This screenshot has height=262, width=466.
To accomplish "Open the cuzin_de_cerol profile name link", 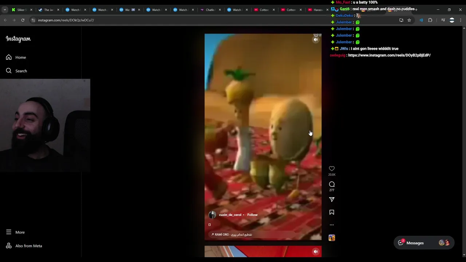I will pos(230,215).
